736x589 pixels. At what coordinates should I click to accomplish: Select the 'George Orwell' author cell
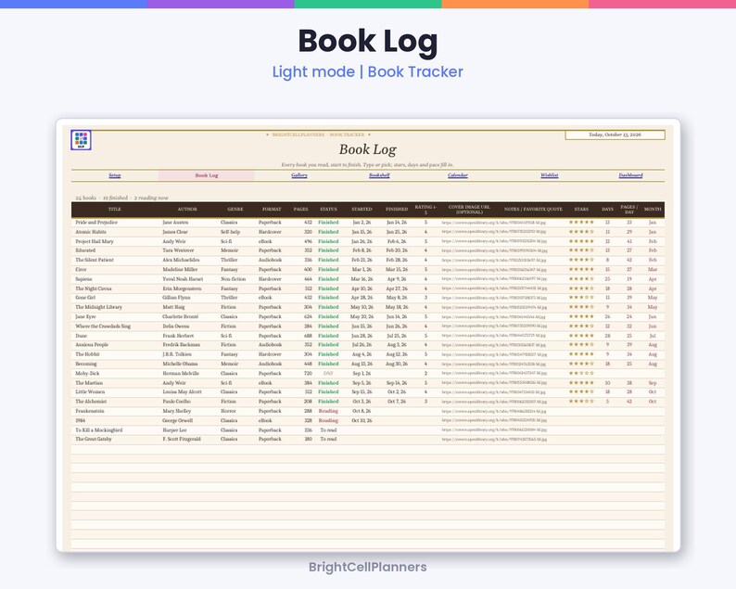pos(177,421)
